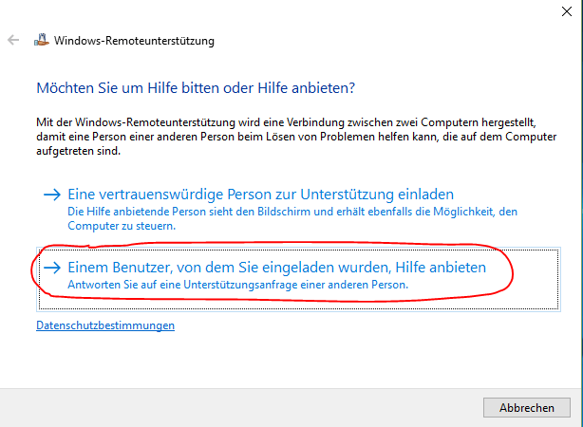This screenshot has height=427, width=583.
Task: Click the text 'Die Hilfe anbietende Person sieht den Bildschirm'
Action: [x=189, y=212]
